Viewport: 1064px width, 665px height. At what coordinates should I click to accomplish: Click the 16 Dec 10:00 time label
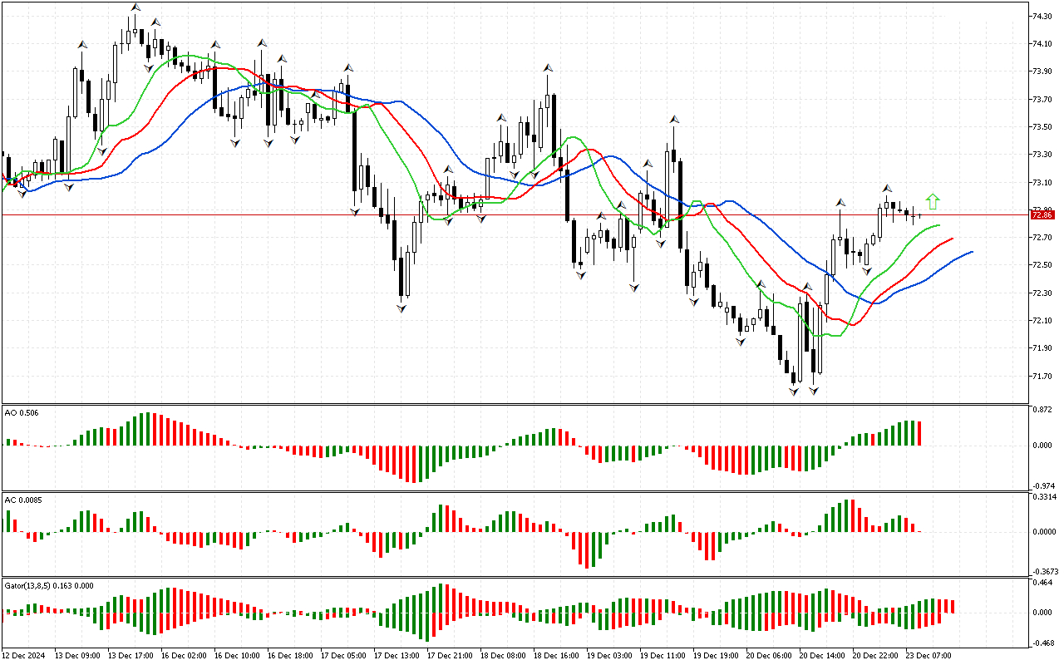237,655
